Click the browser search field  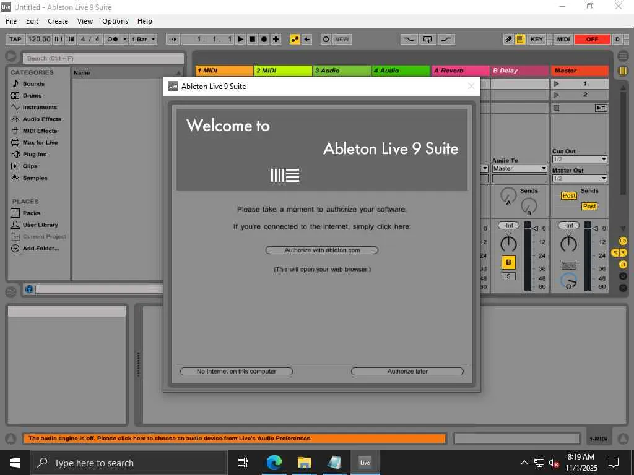(103, 59)
